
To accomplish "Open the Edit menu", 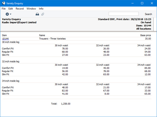I will click(11, 9).
